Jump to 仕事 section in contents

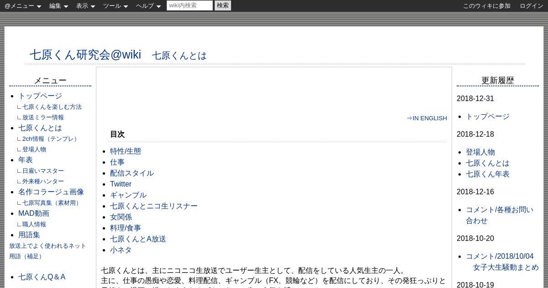(117, 162)
